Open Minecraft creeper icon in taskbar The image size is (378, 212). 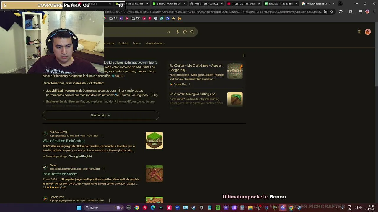(x=218, y=208)
